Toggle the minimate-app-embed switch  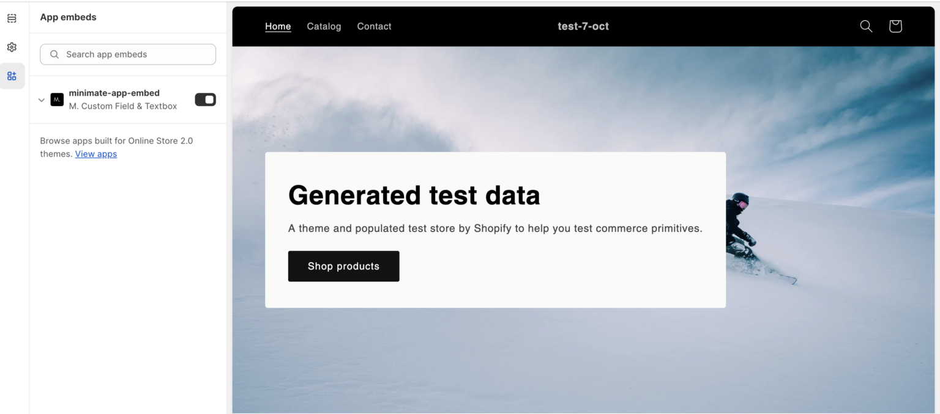205,100
